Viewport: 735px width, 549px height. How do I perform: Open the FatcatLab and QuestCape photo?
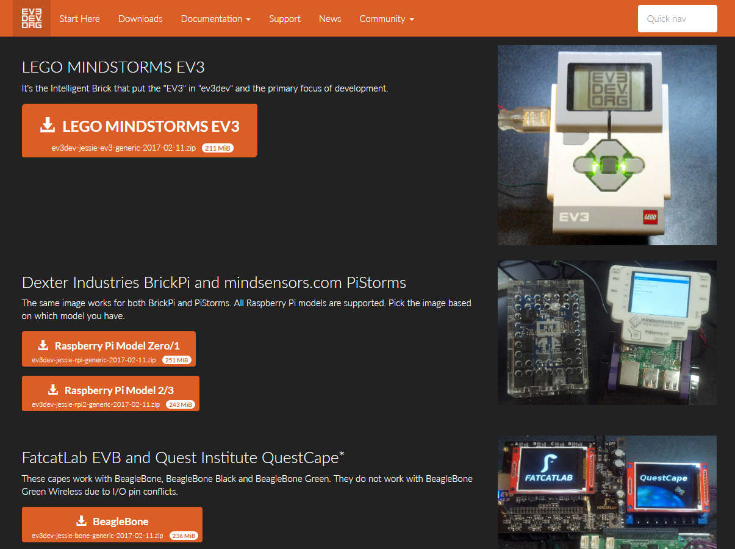(607, 492)
